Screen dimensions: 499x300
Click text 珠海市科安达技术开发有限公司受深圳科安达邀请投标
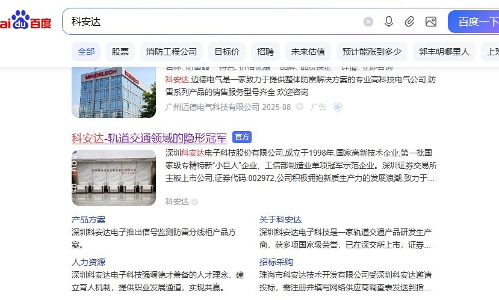tap(346, 281)
